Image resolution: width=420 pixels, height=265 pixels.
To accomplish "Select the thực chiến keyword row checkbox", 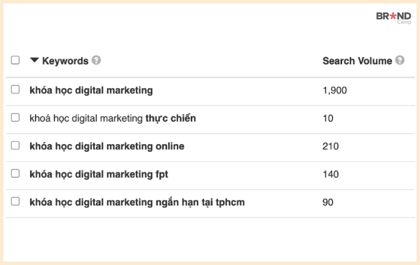I will tap(15, 117).
